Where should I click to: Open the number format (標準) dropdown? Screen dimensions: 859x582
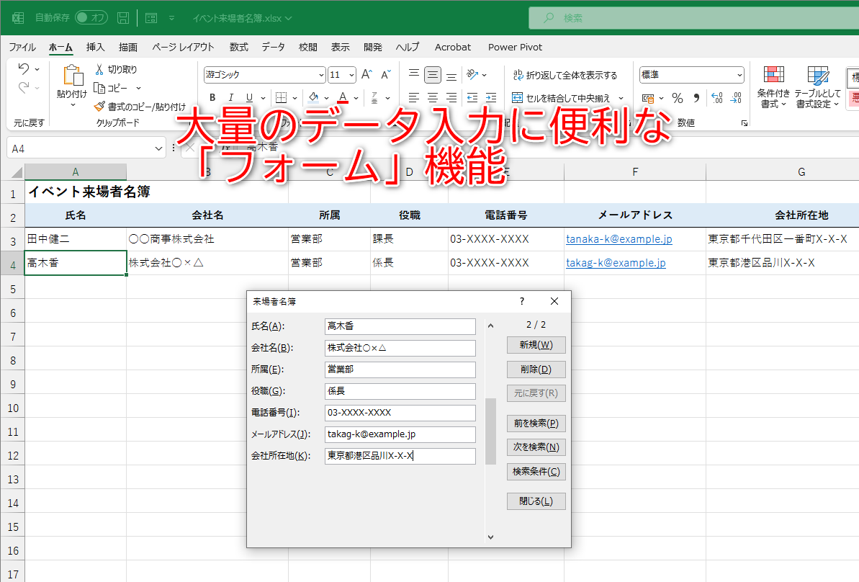coord(740,74)
